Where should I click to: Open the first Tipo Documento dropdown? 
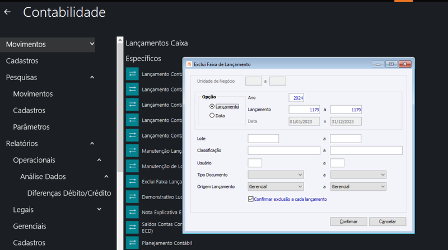[276, 174]
